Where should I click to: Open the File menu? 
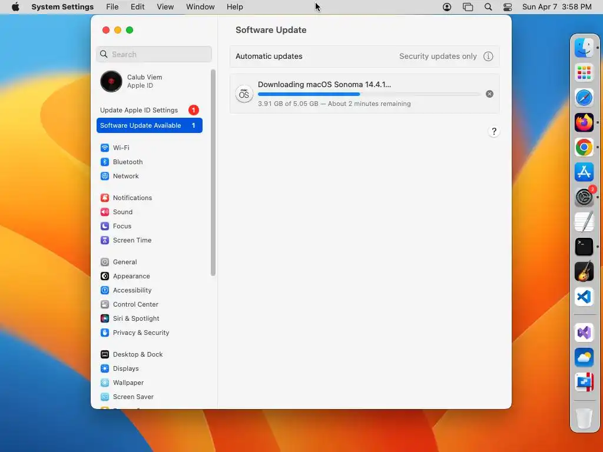tap(112, 7)
